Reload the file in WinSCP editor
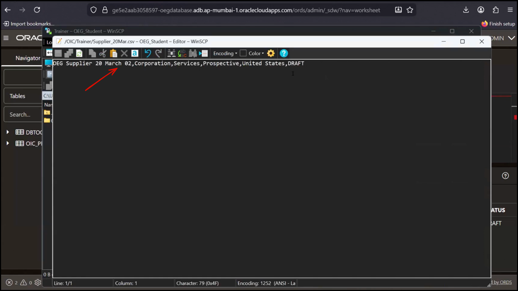This screenshot has height=291, width=518. pyautogui.click(x=79, y=53)
